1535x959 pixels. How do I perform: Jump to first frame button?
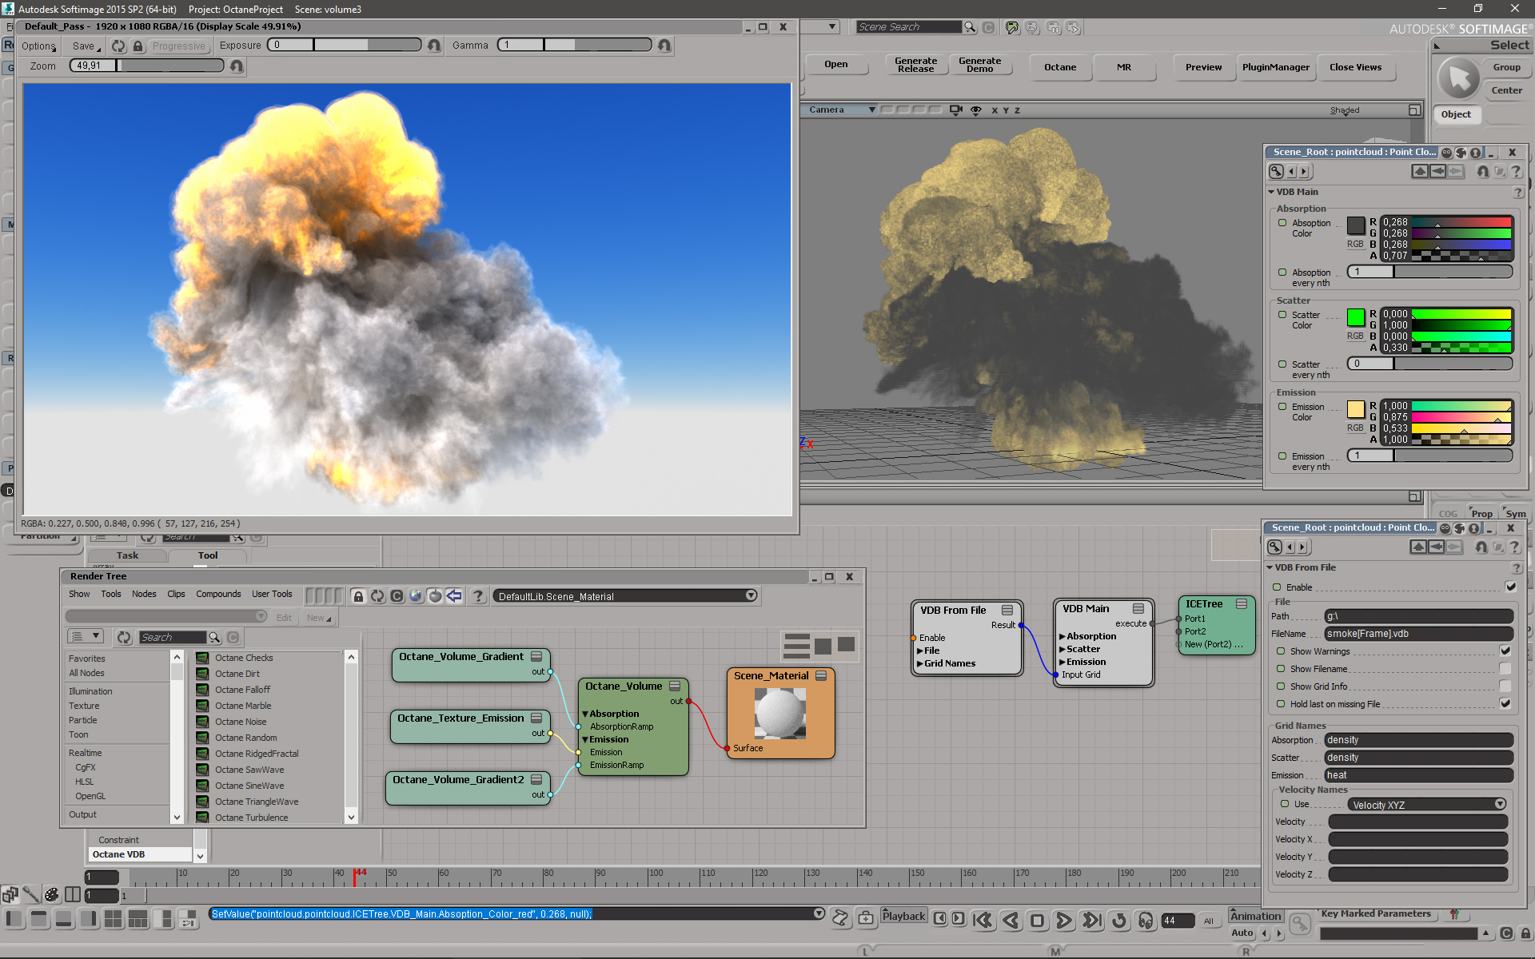click(983, 921)
